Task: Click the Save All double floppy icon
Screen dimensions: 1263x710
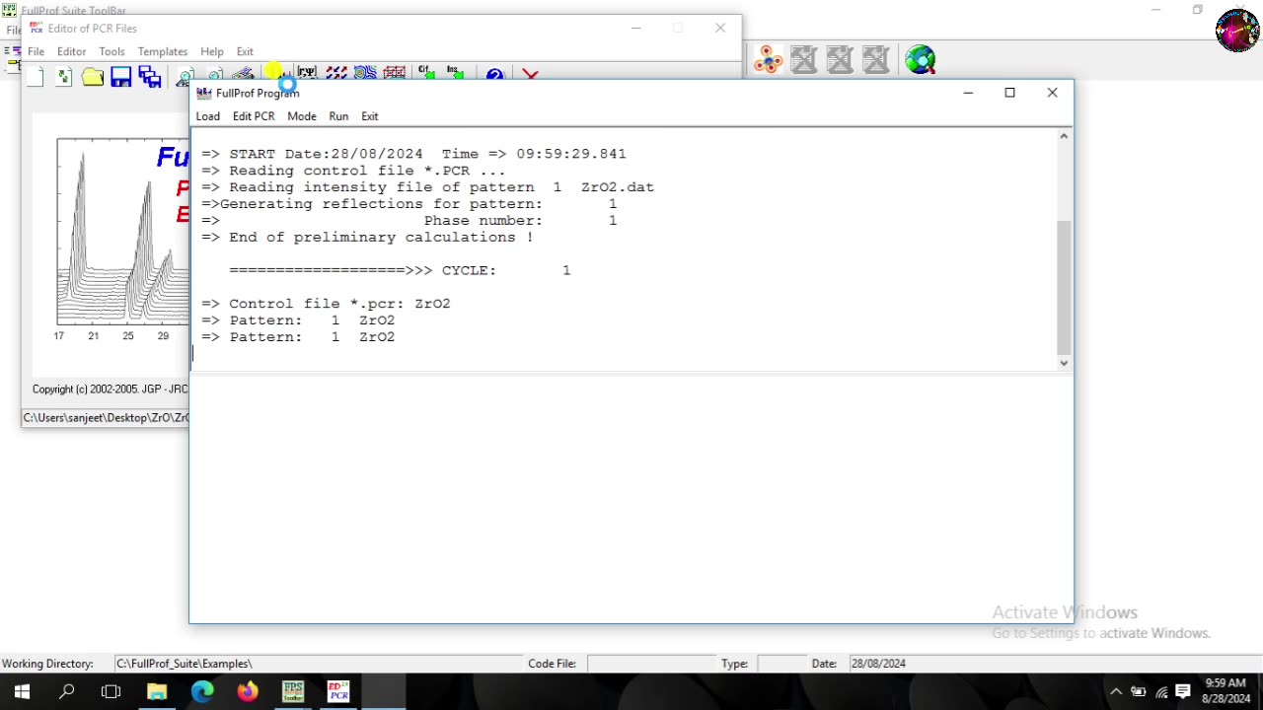Action: (150, 76)
